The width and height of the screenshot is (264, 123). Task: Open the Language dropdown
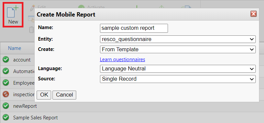click(x=178, y=69)
